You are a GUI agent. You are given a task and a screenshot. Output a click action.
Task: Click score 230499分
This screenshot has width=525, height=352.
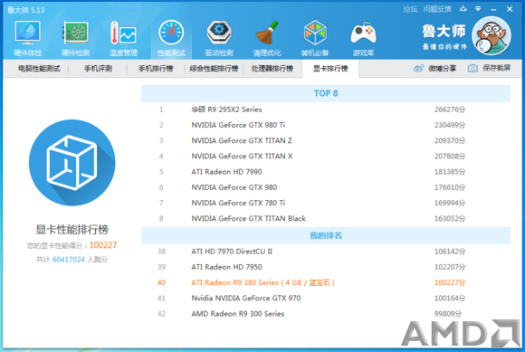[x=450, y=125]
